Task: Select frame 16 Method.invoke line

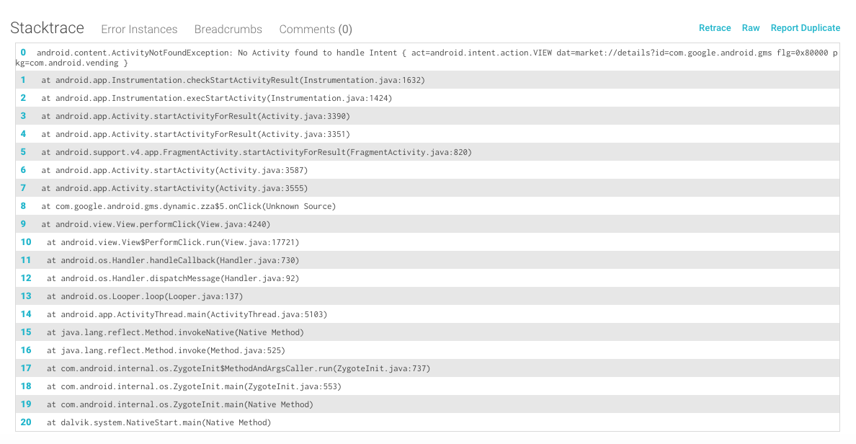Action: (x=166, y=350)
